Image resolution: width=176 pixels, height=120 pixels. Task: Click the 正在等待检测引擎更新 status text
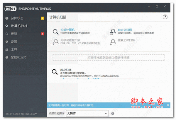click(x=73, y=73)
